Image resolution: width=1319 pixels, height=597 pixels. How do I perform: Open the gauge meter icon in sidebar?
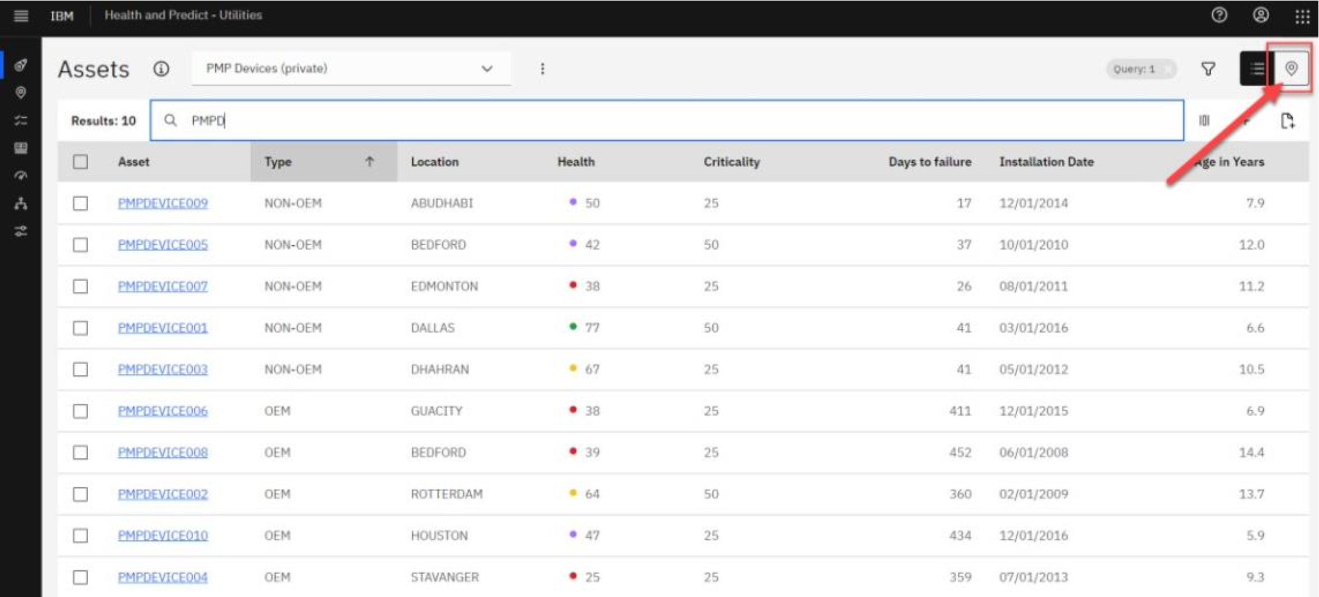pyautogui.click(x=21, y=176)
